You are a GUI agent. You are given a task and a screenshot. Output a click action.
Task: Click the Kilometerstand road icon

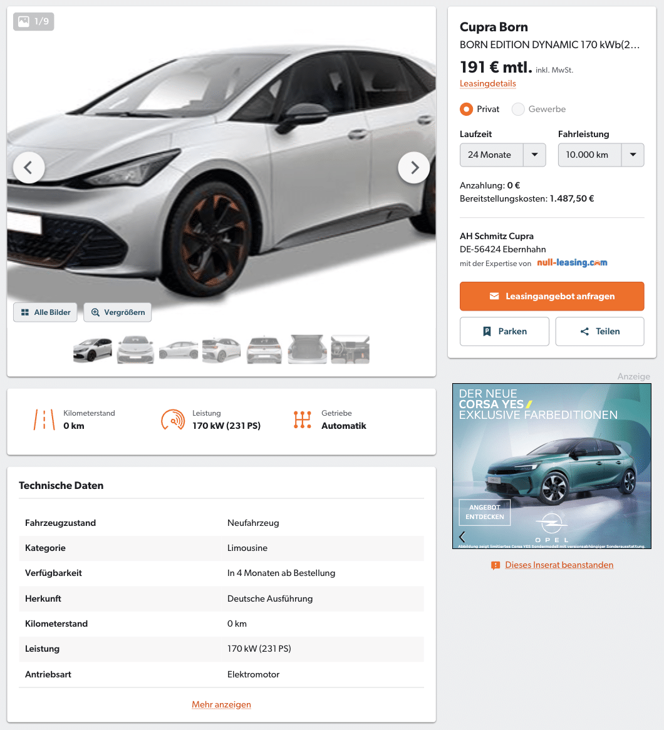click(44, 419)
